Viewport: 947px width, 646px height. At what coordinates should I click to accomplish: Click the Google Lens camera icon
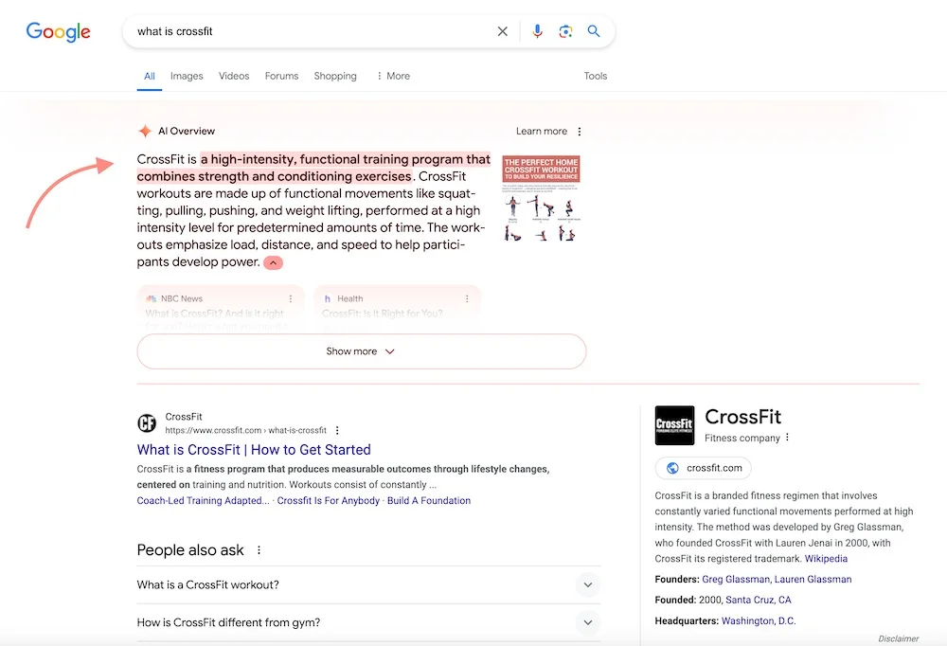pos(565,31)
